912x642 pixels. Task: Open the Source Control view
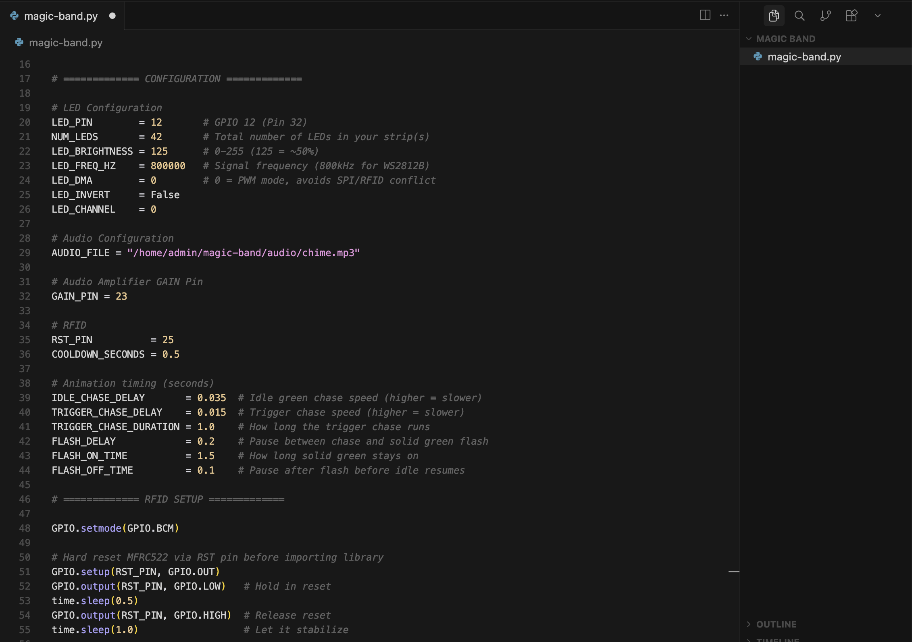[826, 16]
